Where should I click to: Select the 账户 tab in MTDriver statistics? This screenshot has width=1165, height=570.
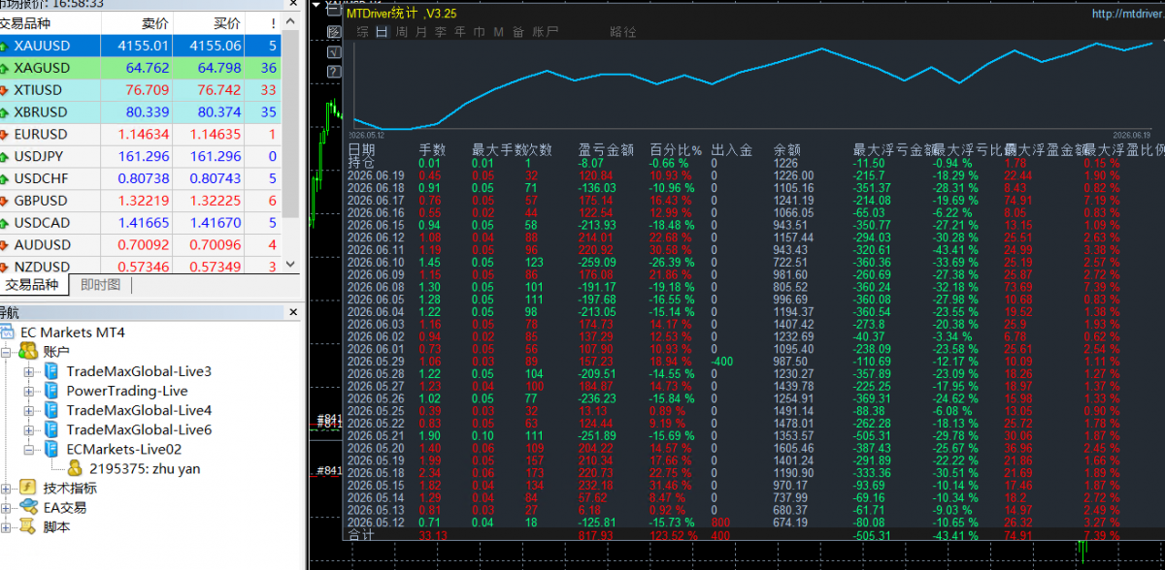[x=545, y=32]
